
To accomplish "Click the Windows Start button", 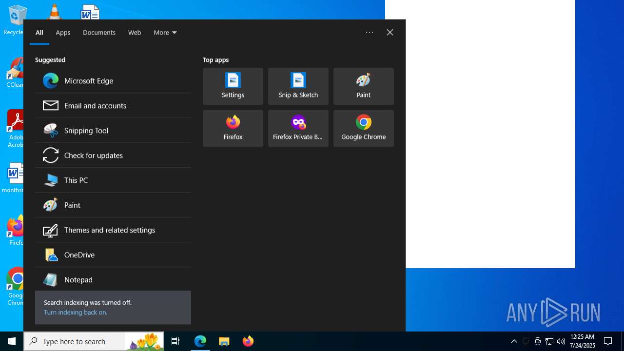I will pyautogui.click(x=12, y=341).
